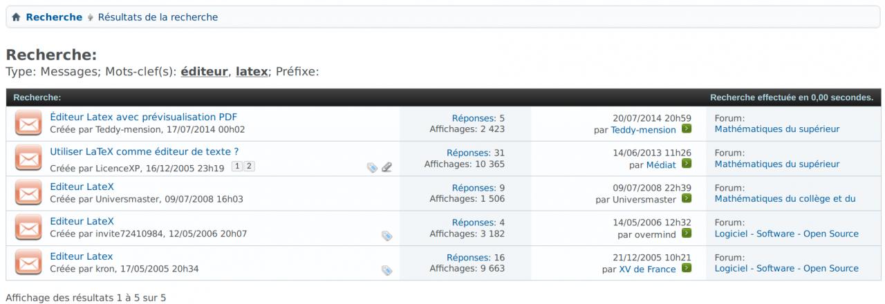Open page 1 of Utiliser LaTeX thread

(237, 167)
